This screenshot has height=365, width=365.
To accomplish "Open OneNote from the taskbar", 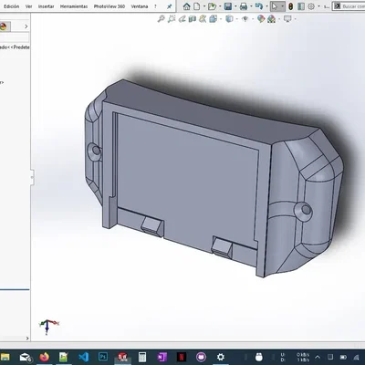I will pyautogui.click(x=162, y=357).
